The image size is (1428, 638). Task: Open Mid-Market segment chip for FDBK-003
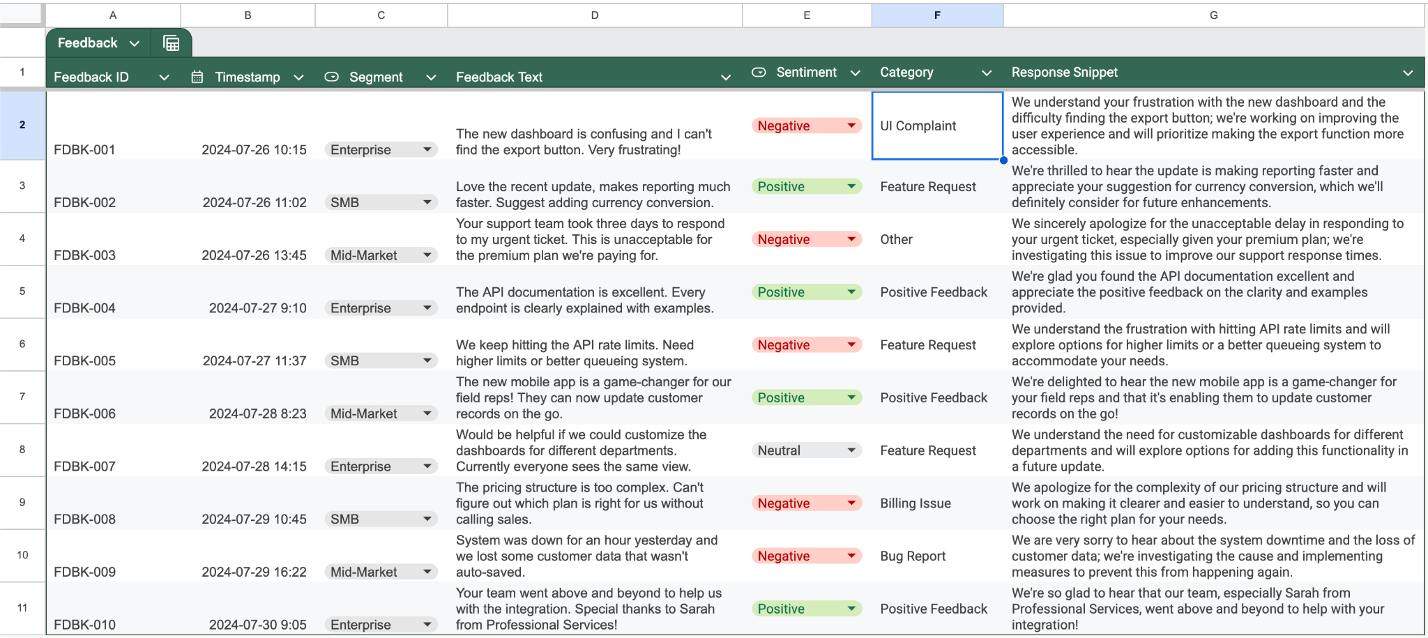tap(381, 256)
